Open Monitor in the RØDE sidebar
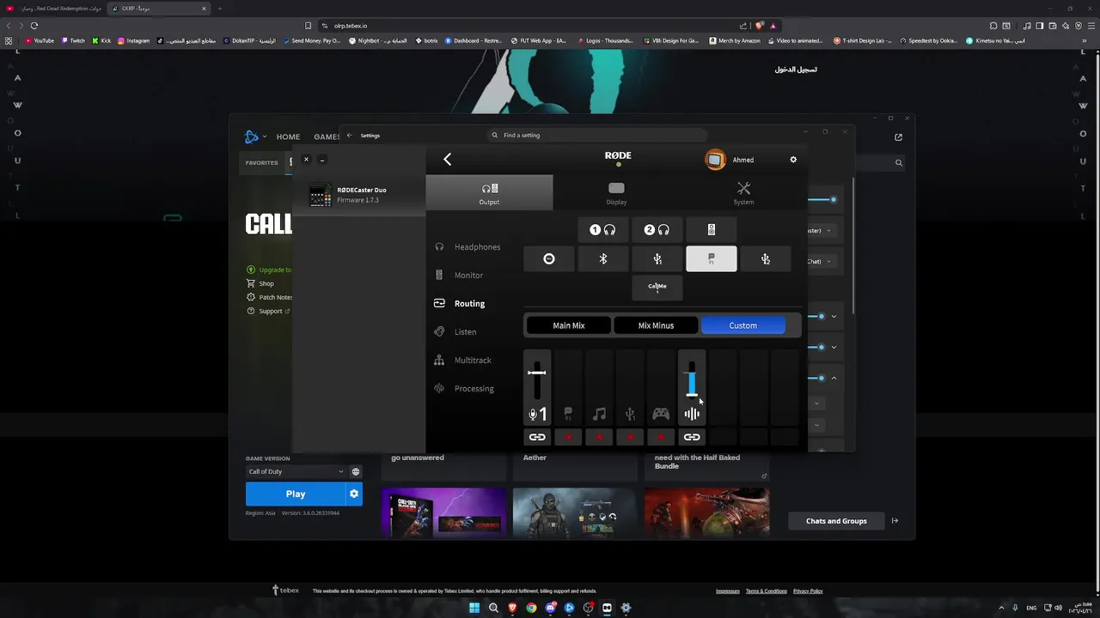 [x=460, y=276]
